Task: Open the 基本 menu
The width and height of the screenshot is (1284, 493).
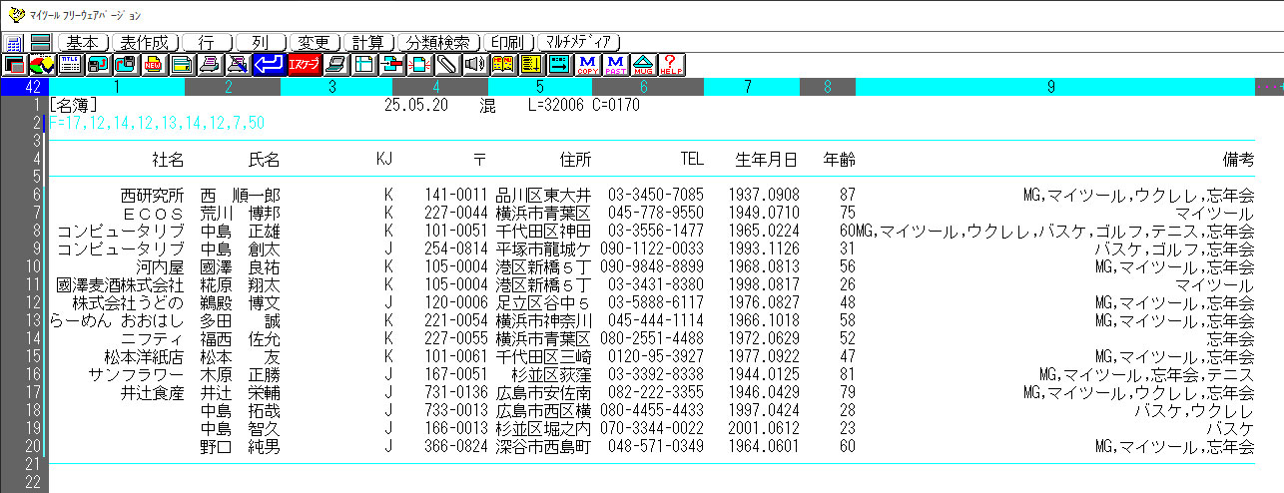Action: 83,43
